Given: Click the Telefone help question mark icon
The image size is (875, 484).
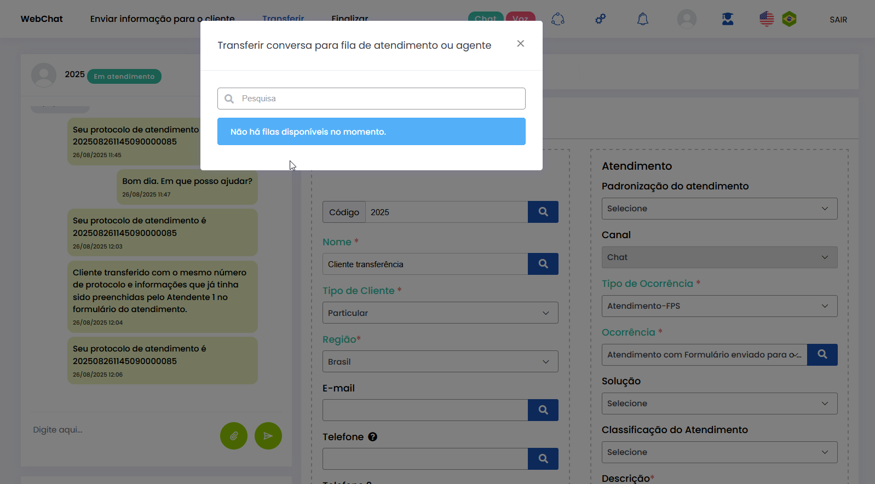Looking at the screenshot, I should coord(372,437).
